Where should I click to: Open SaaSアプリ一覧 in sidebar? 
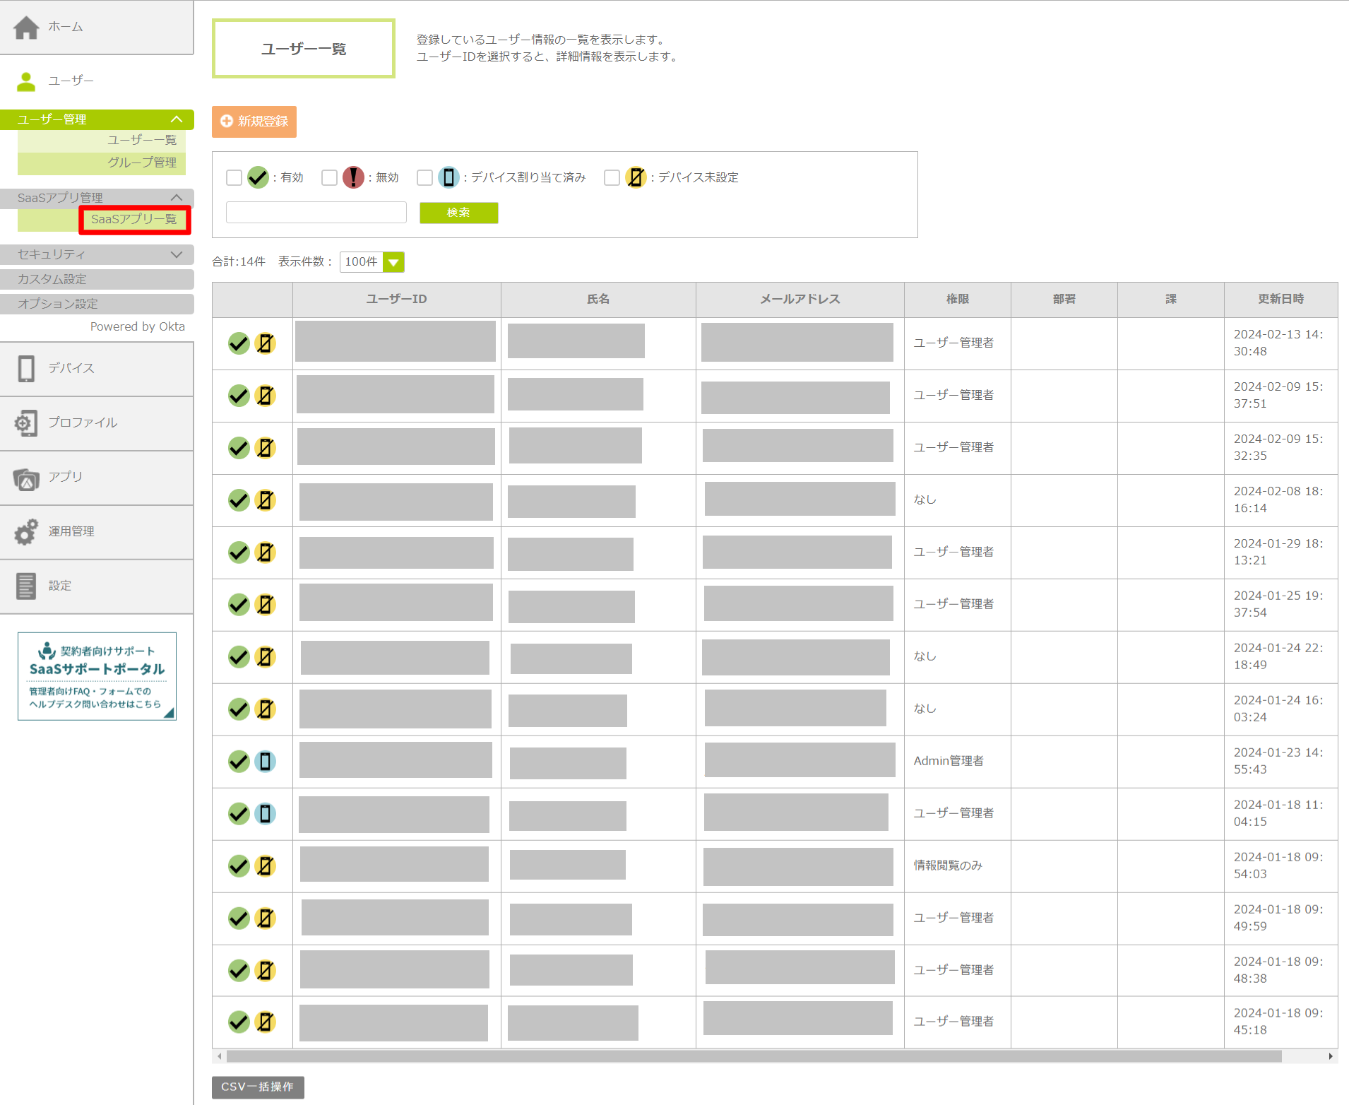click(x=134, y=220)
